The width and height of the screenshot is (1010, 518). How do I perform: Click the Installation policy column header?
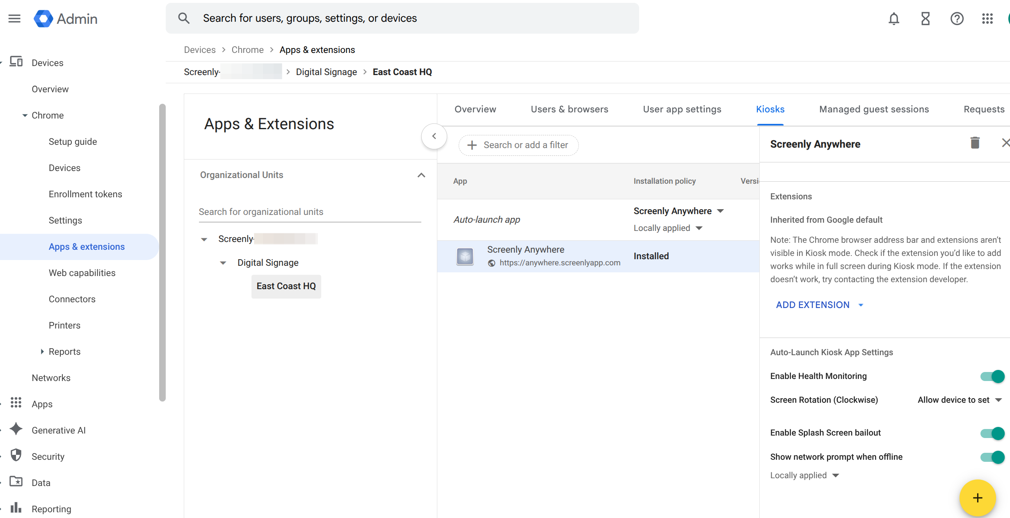pyautogui.click(x=665, y=181)
